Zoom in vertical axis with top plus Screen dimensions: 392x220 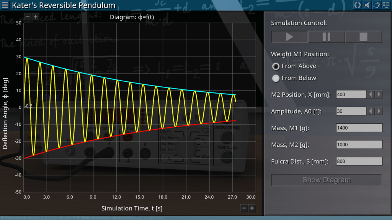[35, 17]
